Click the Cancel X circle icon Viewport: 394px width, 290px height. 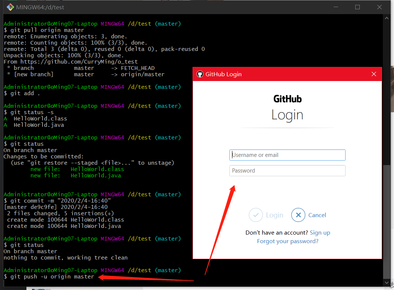(298, 215)
